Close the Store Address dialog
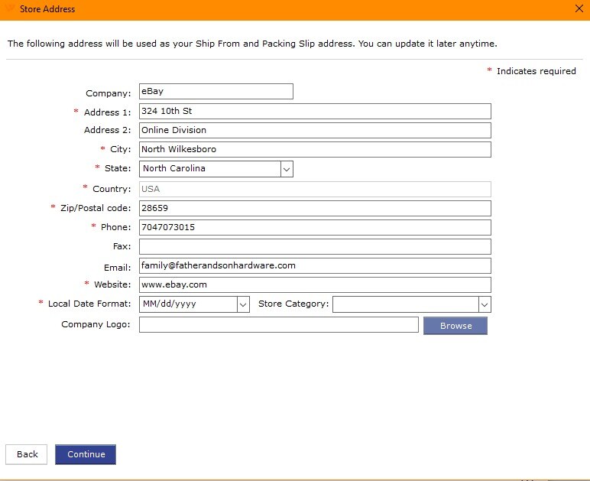Image resolution: width=590 pixels, height=481 pixels. point(579,8)
